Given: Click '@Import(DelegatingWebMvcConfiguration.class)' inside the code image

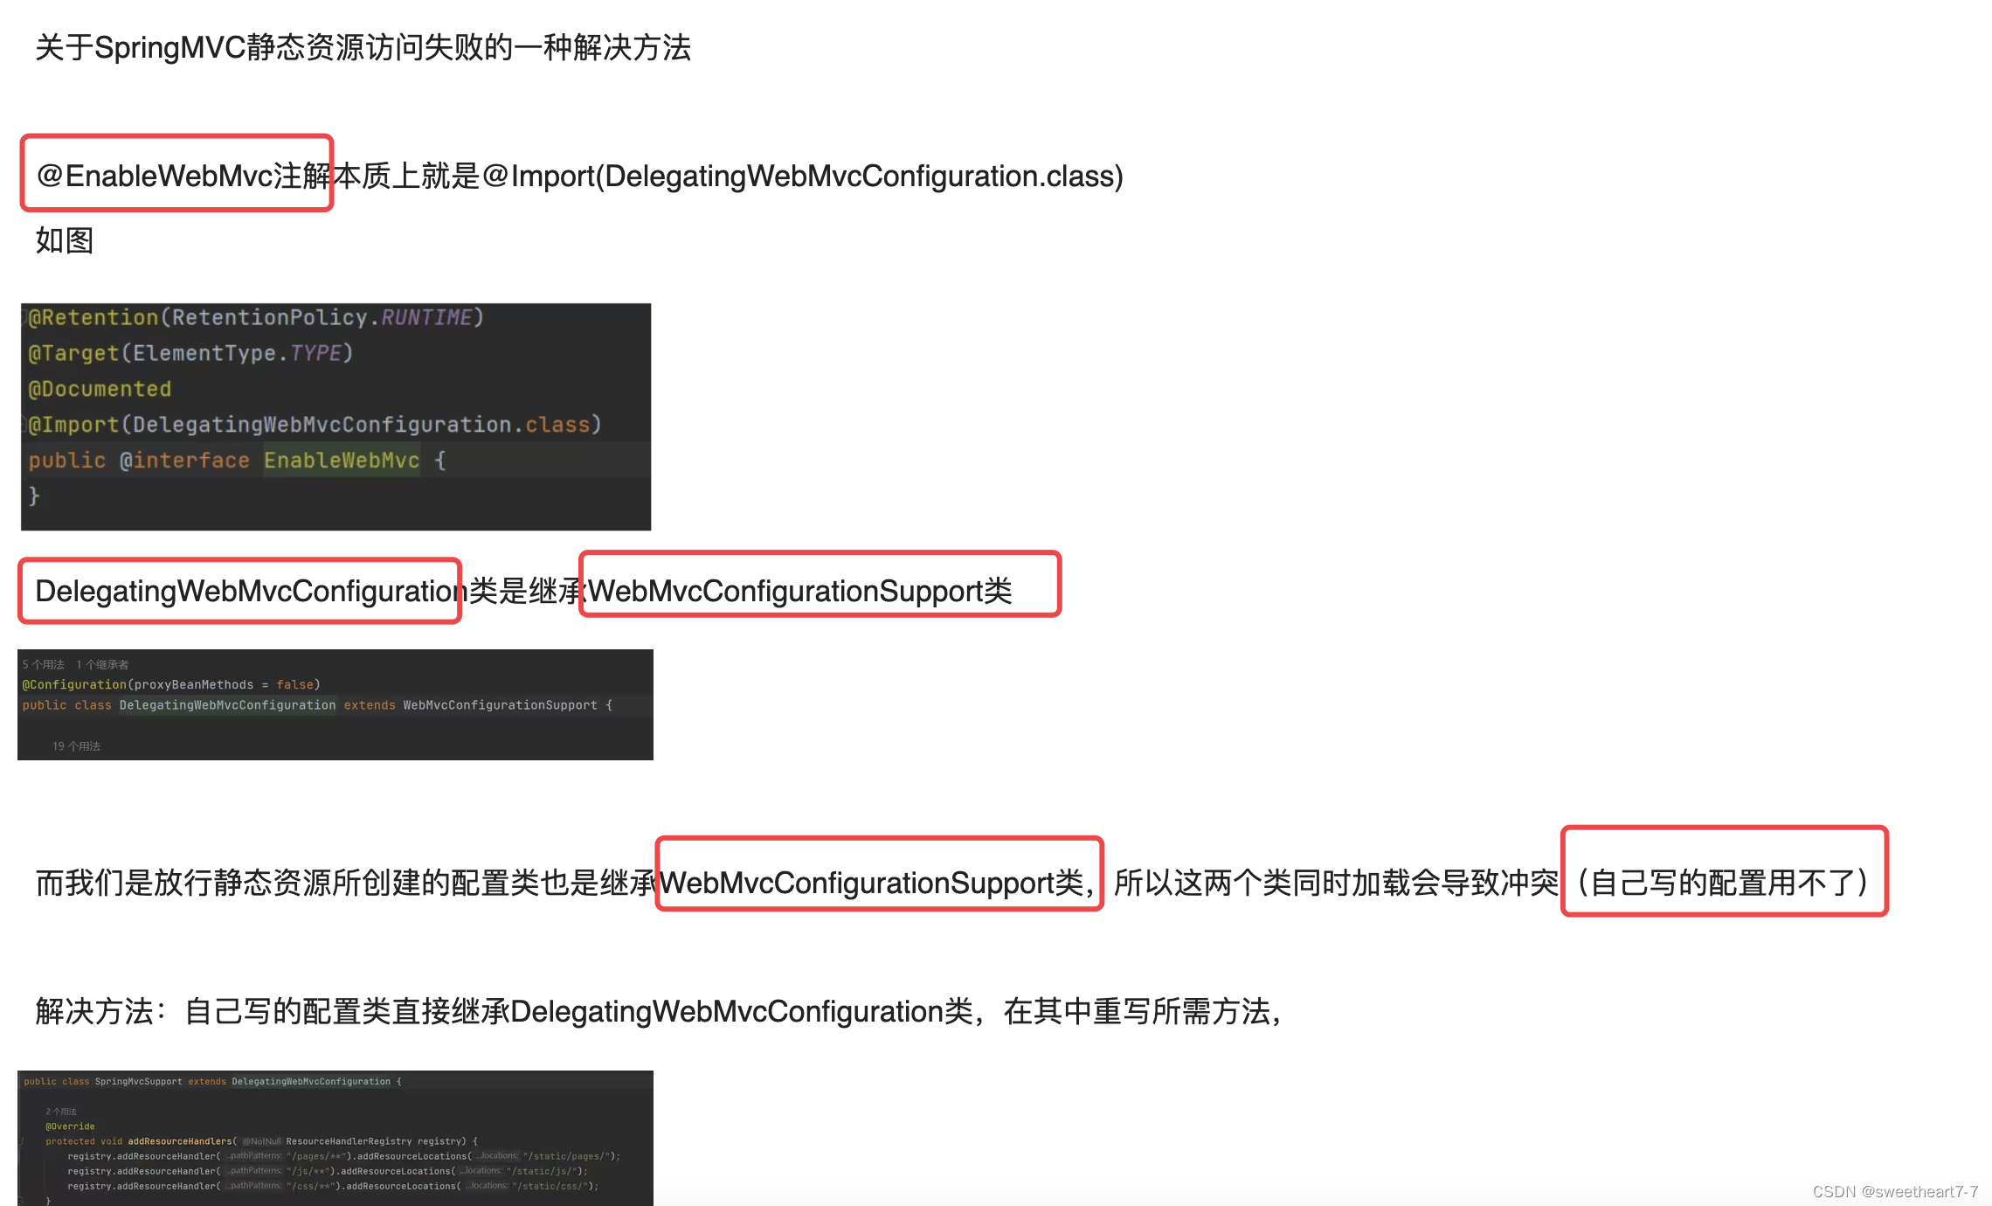Looking at the screenshot, I should pyautogui.click(x=315, y=425).
